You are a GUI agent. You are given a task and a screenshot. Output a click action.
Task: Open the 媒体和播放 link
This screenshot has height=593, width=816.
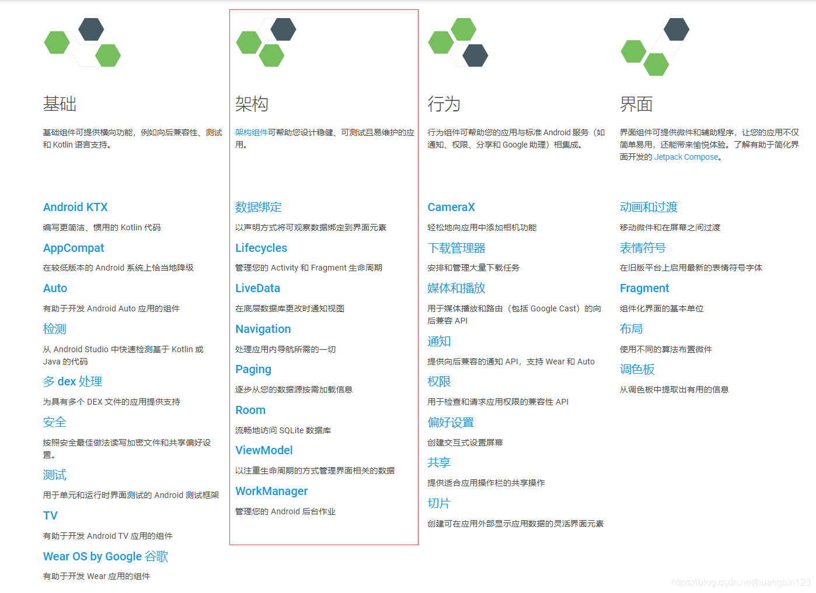point(456,288)
